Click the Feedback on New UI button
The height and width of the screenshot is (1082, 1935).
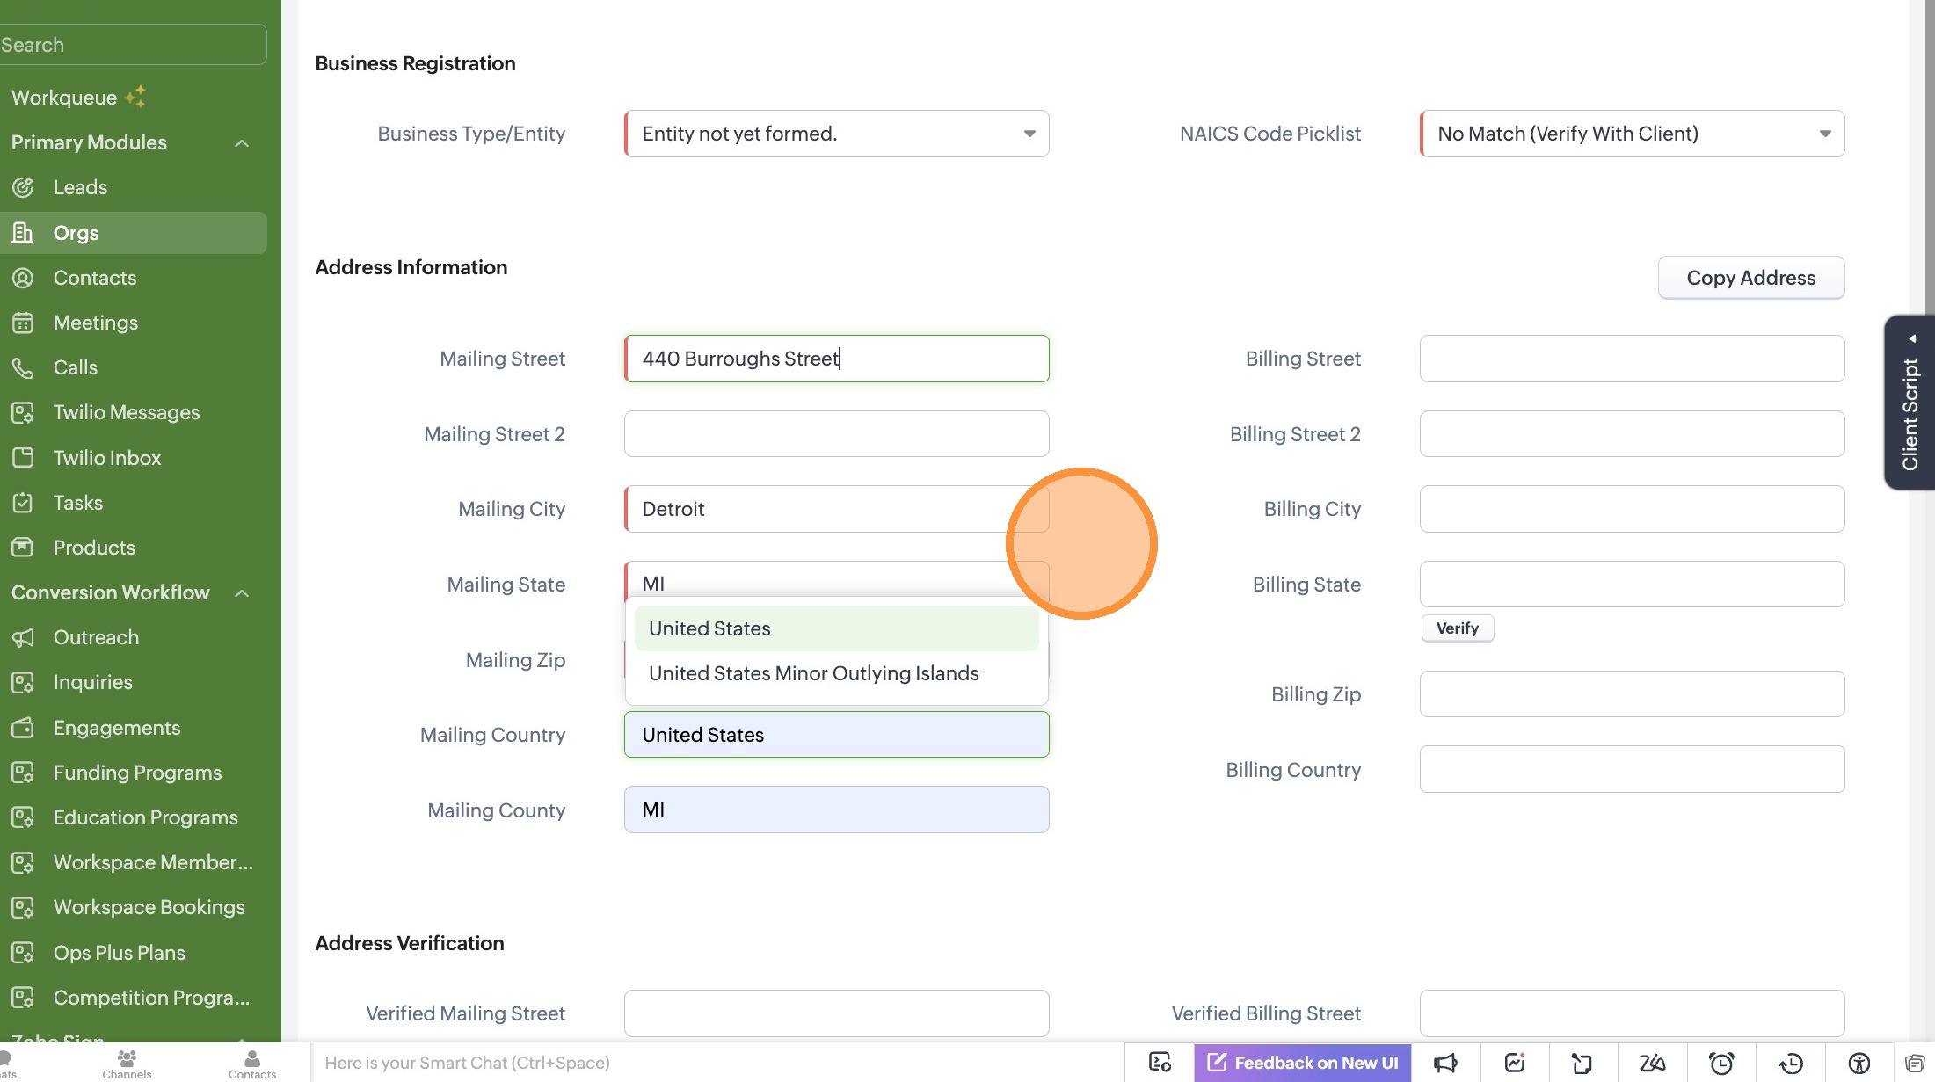point(1303,1063)
